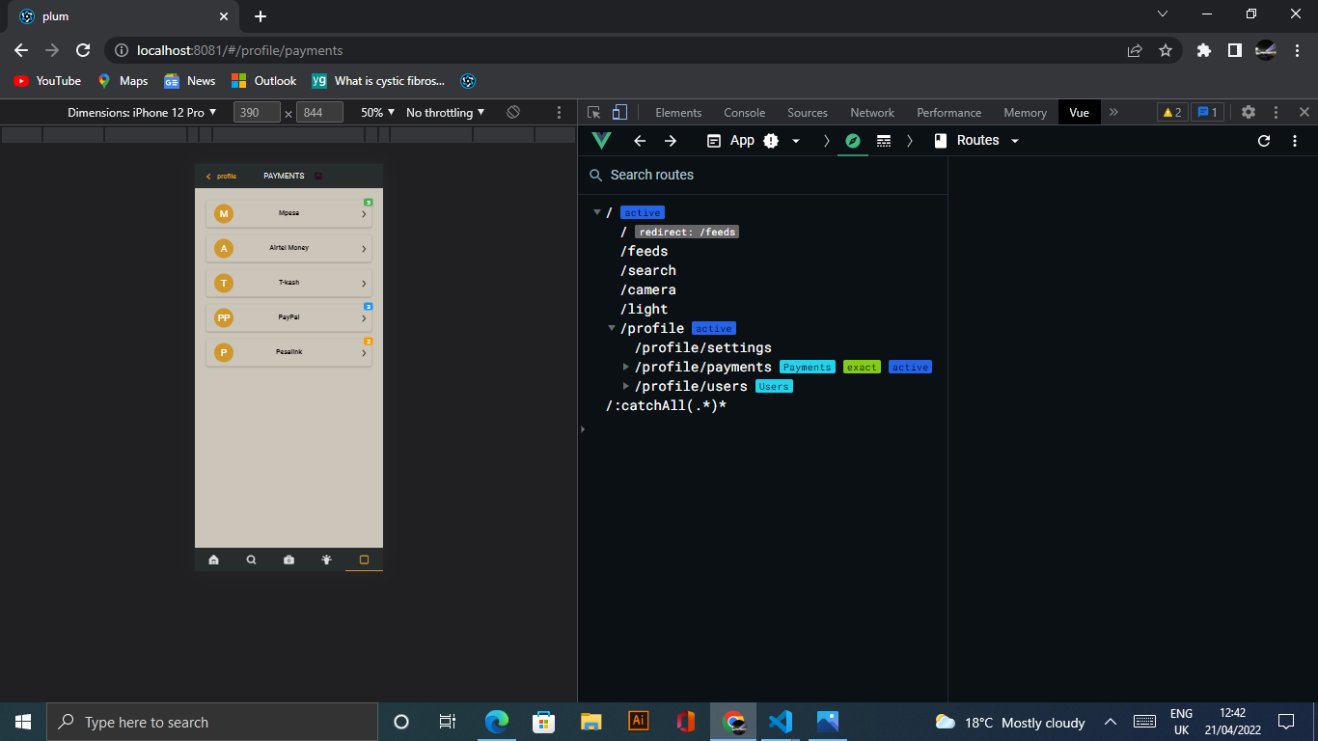The height and width of the screenshot is (741, 1318).
Task: Open Chrome DevTools settings gear
Action: pos(1249,112)
